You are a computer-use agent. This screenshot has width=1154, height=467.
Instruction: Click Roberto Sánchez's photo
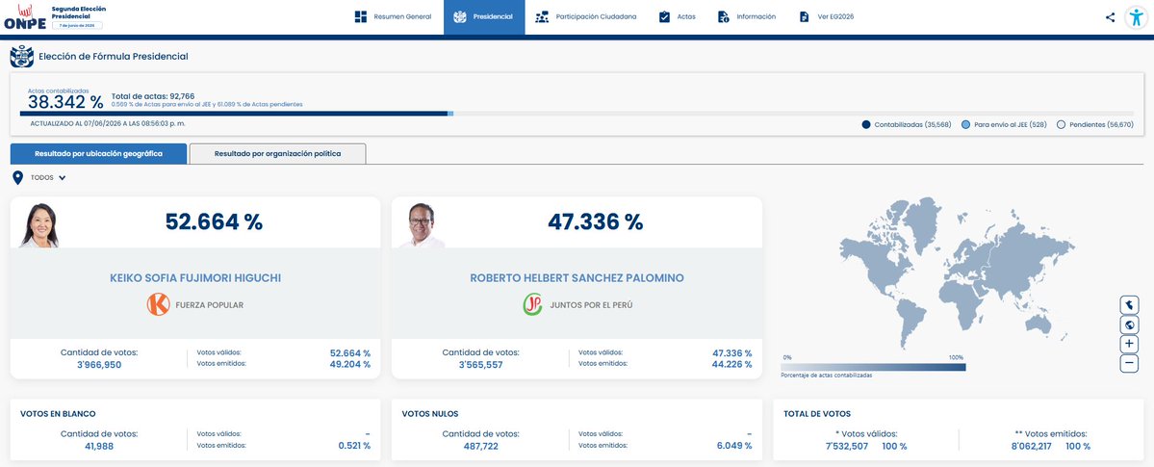pyautogui.click(x=422, y=225)
